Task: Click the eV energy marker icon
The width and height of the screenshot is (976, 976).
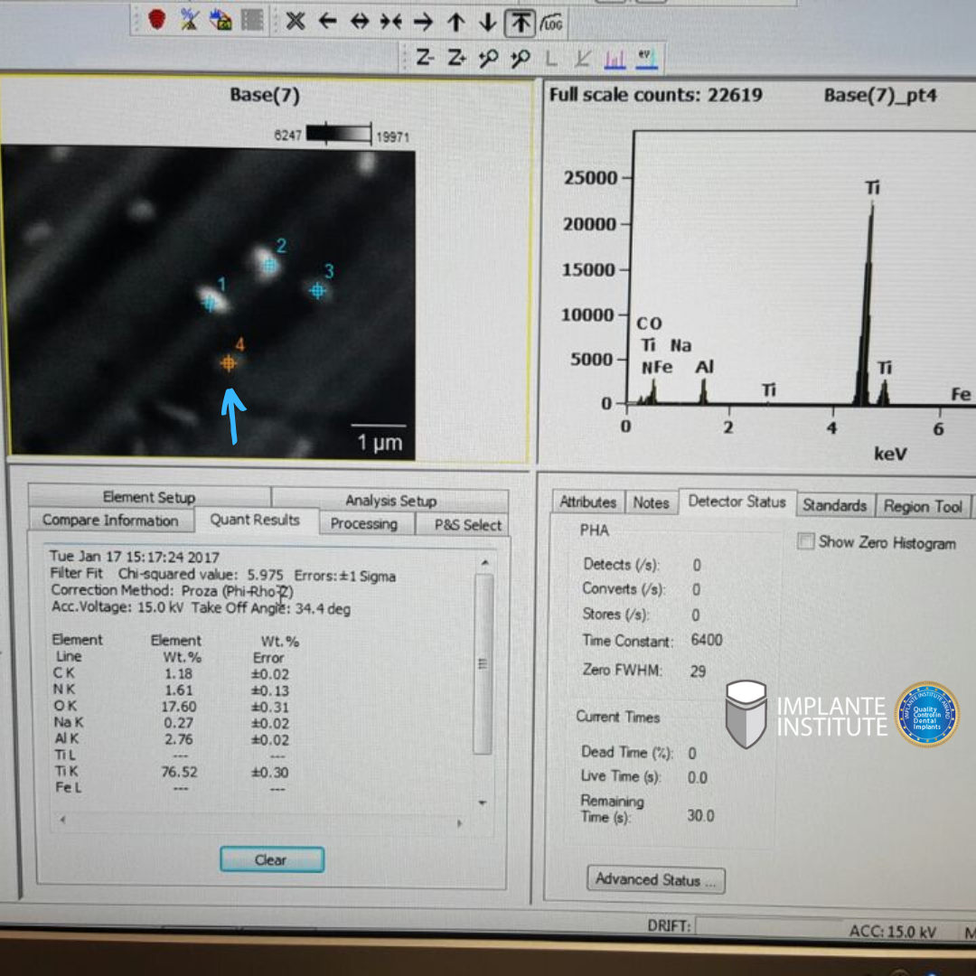Action: coord(645,59)
